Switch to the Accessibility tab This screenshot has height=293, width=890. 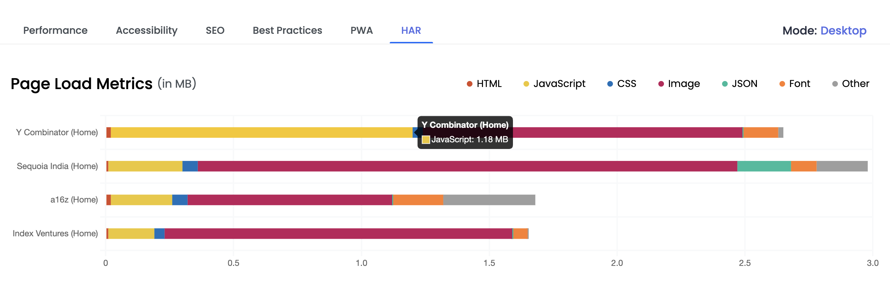coord(147,31)
